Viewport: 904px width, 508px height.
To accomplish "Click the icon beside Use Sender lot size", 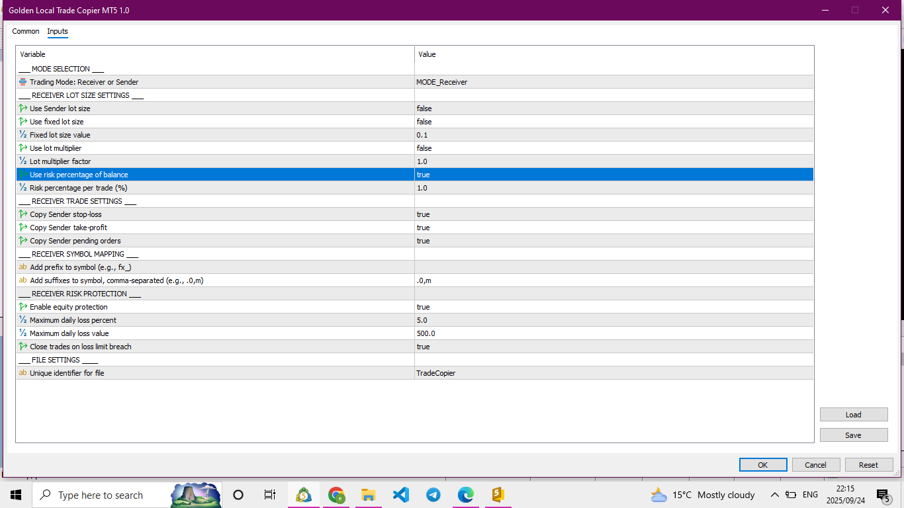I will point(23,108).
